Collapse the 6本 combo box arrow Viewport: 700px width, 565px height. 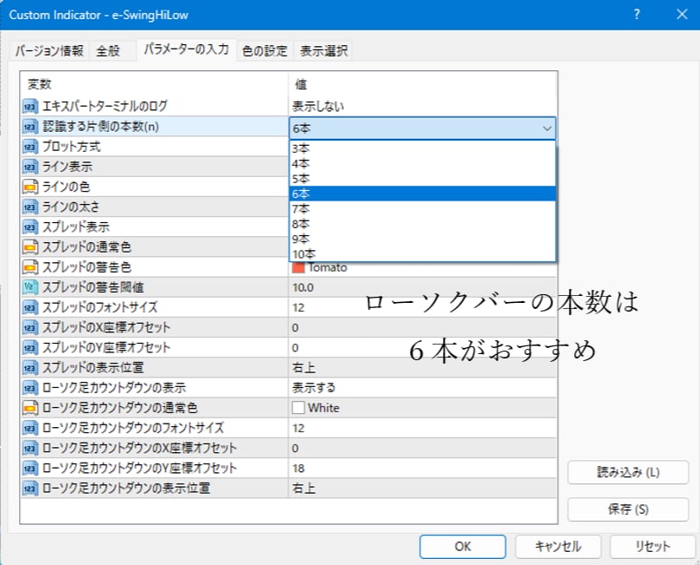click(x=547, y=128)
